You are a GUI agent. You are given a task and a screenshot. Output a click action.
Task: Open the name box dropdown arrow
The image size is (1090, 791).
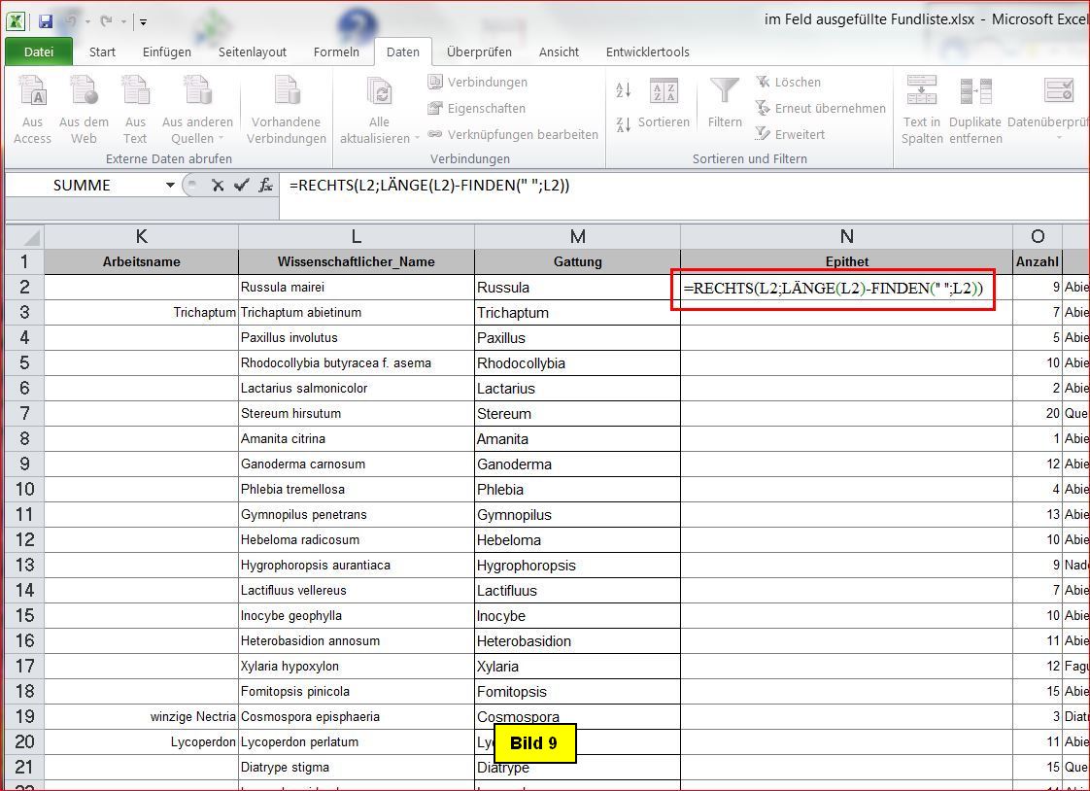tap(171, 185)
